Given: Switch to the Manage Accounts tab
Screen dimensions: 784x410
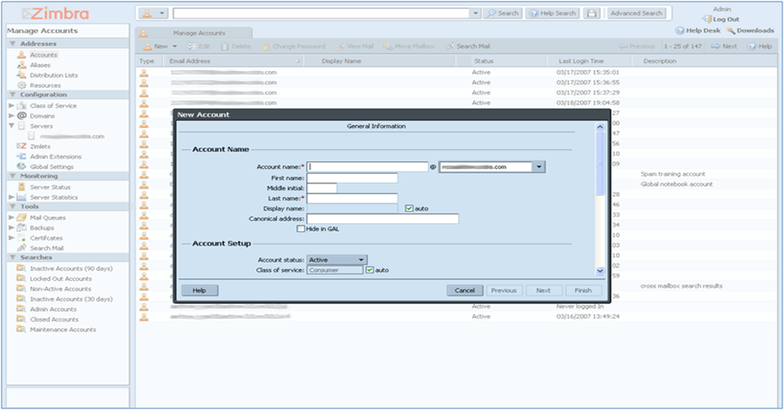Looking at the screenshot, I should click(194, 33).
